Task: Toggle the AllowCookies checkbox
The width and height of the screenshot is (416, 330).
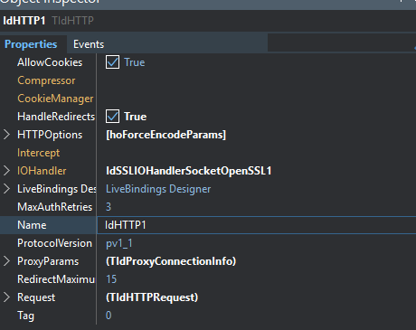Action: pyautogui.click(x=112, y=62)
